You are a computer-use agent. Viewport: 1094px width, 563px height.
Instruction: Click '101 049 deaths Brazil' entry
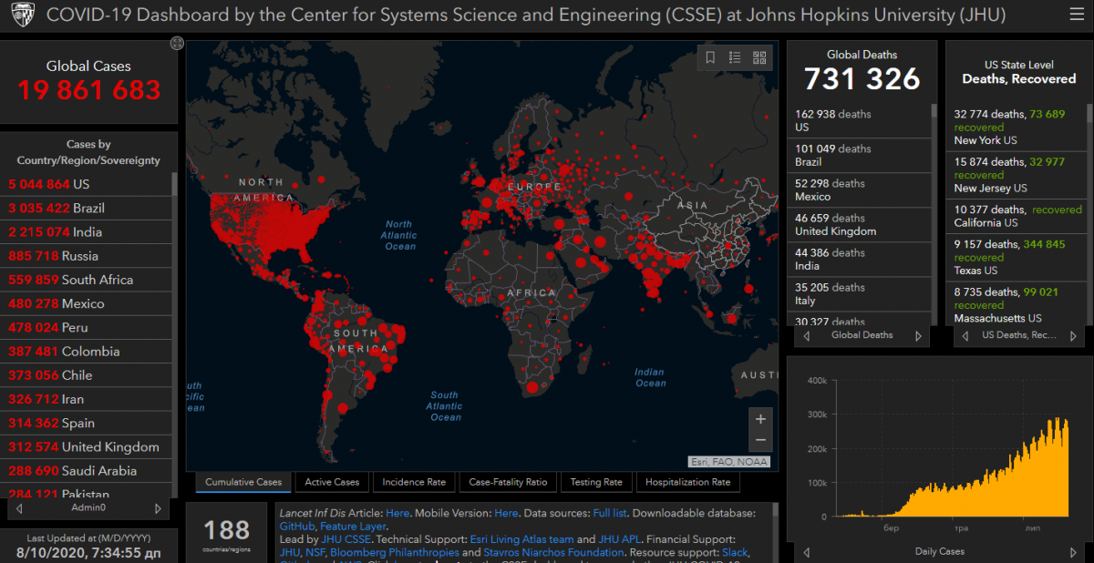coord(859,156)
